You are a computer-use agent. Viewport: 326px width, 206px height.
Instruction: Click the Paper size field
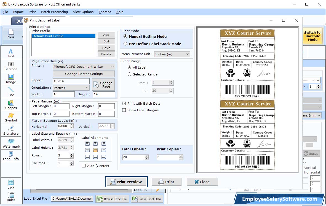pyautogui.click(x=71, y=81)
